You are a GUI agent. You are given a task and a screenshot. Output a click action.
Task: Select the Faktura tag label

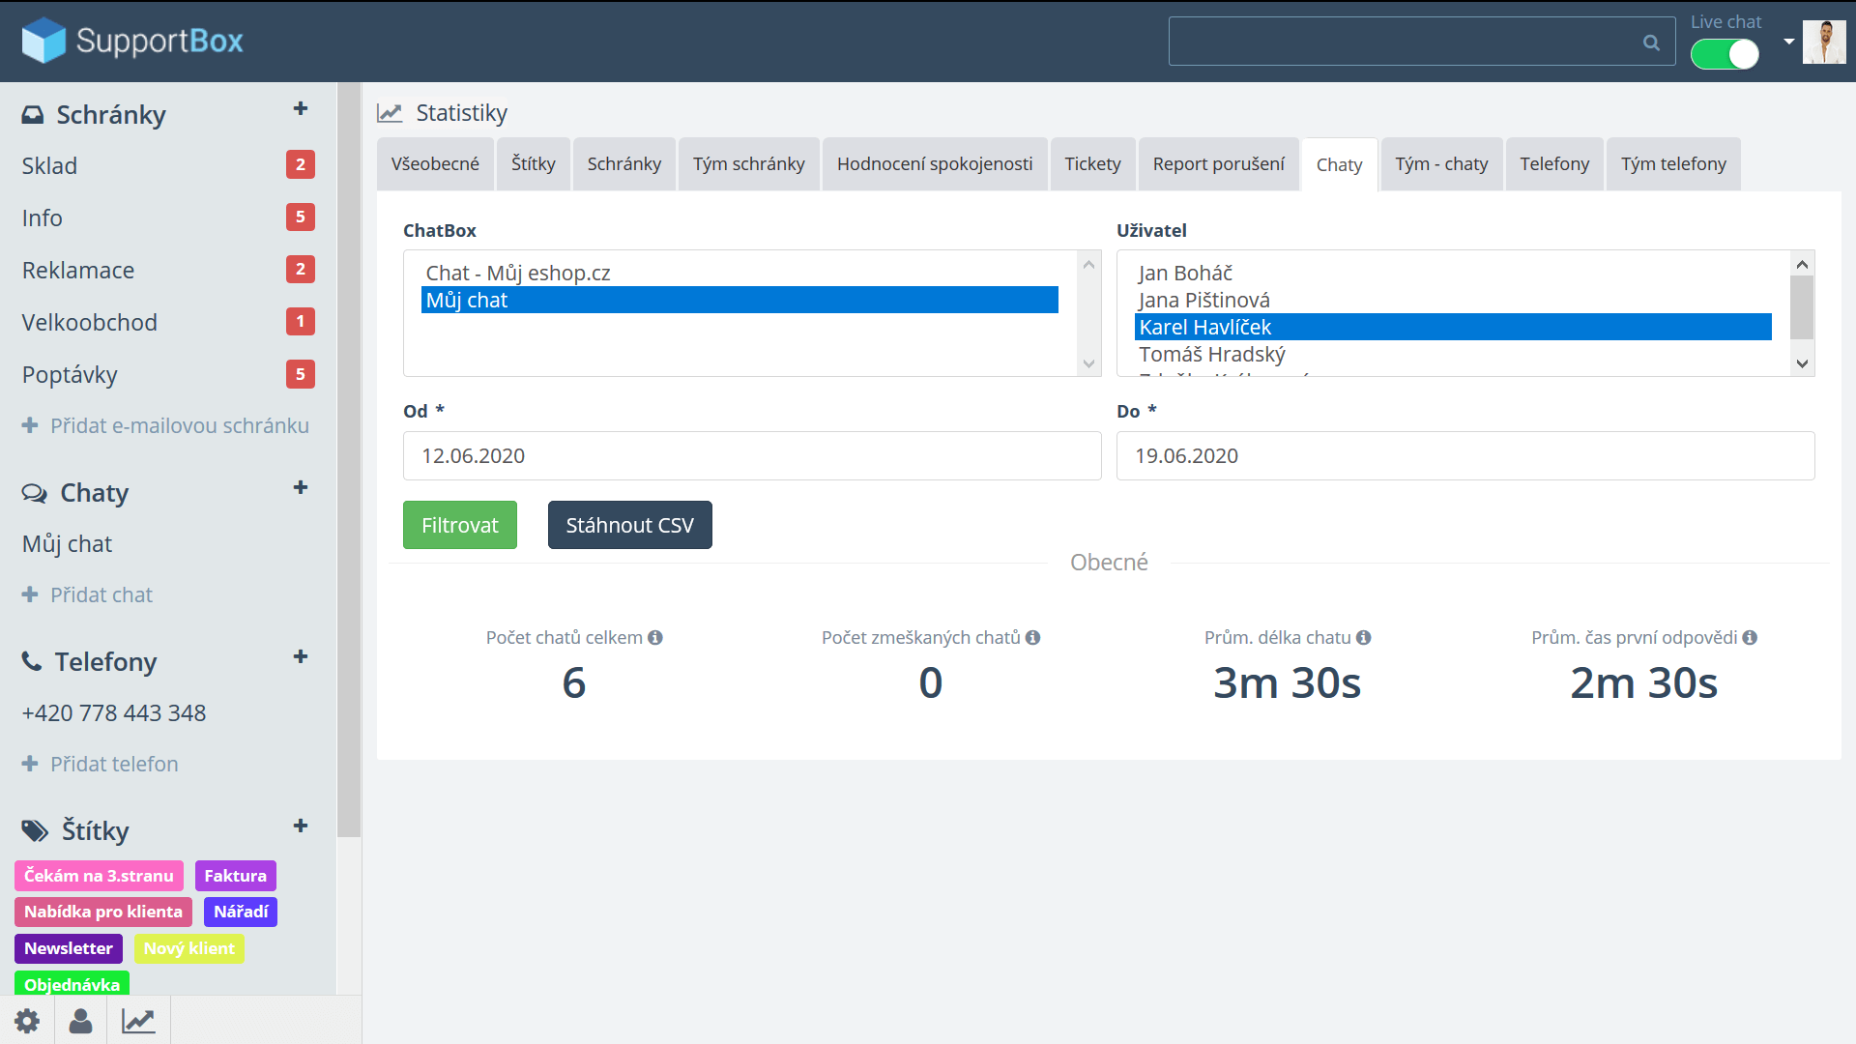pos(235,876)
